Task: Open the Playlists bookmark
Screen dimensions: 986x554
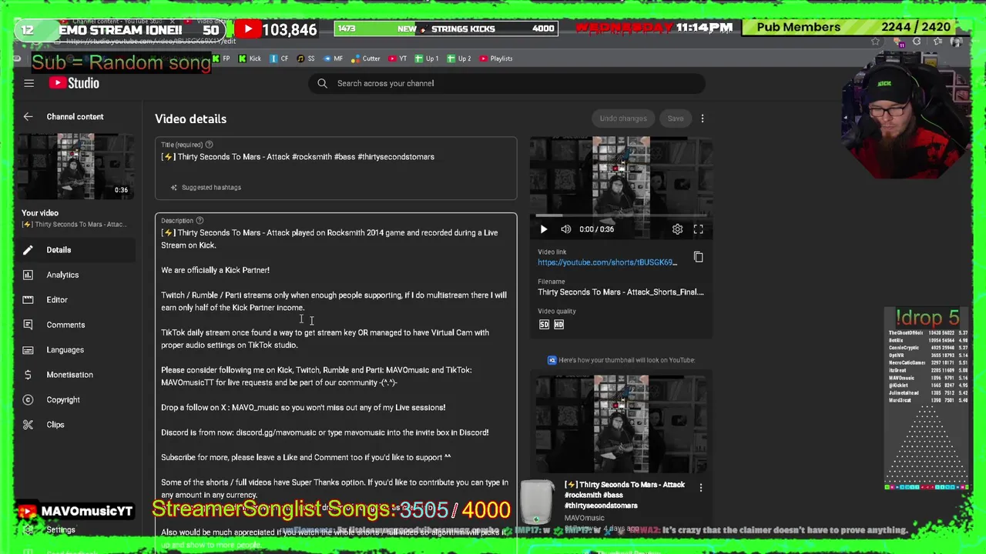Action: click(x=496, y=58)
